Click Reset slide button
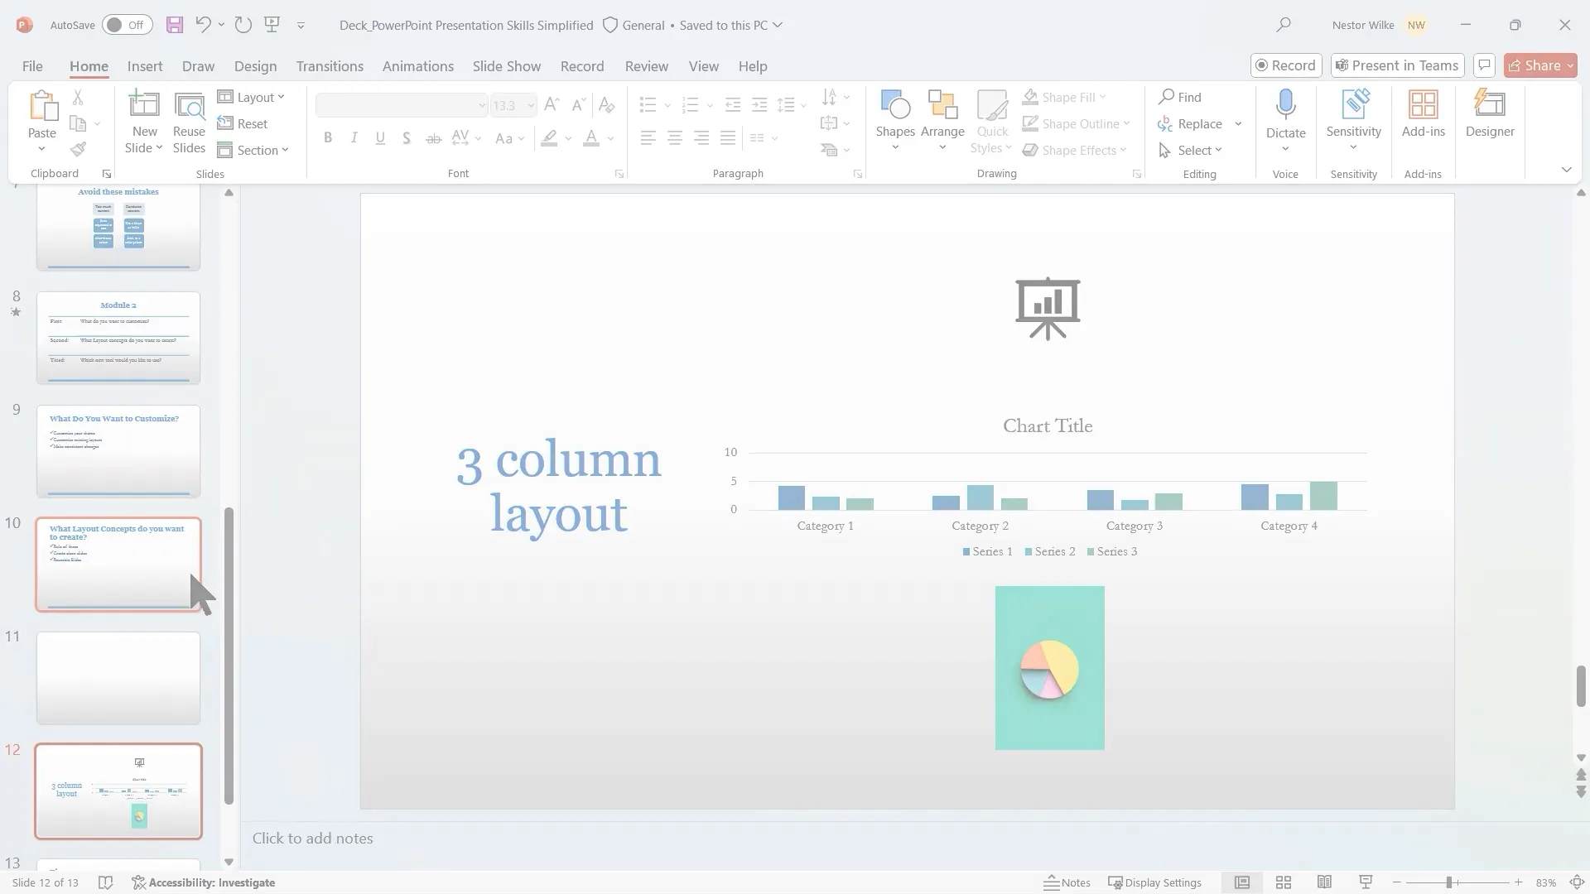This screenshot has height=894, width=1590. (243, 123)
